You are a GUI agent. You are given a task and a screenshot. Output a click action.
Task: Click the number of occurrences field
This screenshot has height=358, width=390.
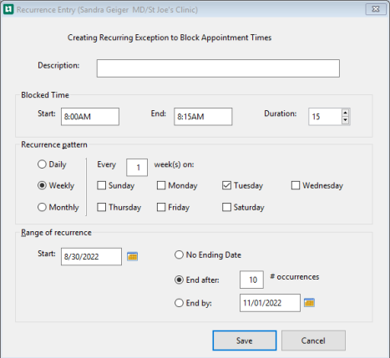point(251,280)
